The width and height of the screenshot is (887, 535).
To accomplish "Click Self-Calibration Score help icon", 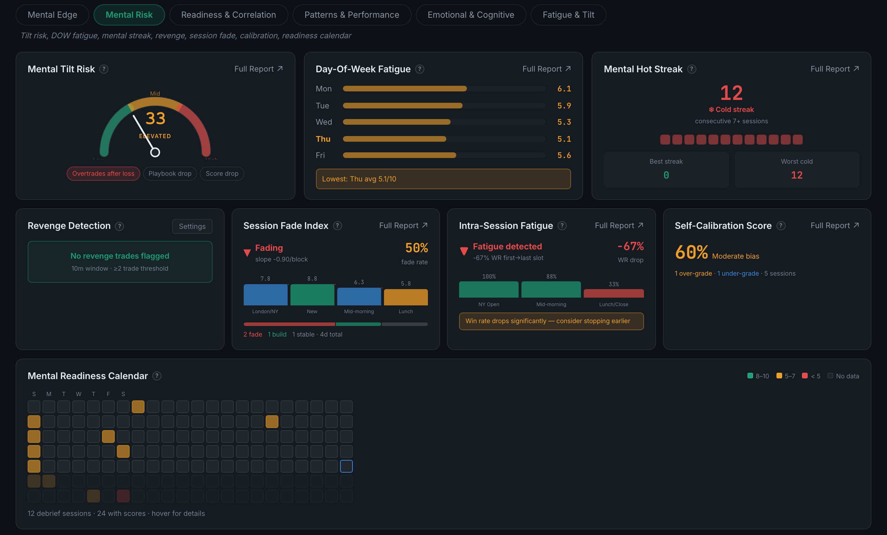I will click(781, 226).
